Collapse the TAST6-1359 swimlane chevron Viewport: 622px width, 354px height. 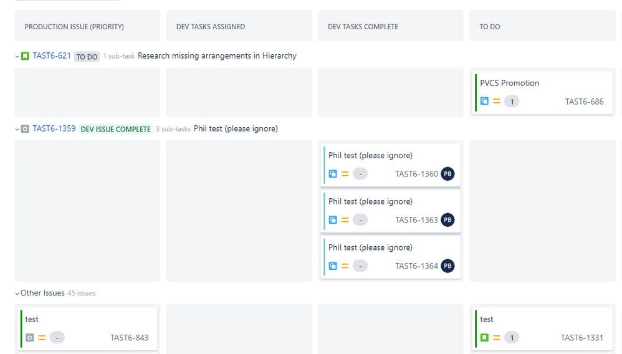[17, 130]
